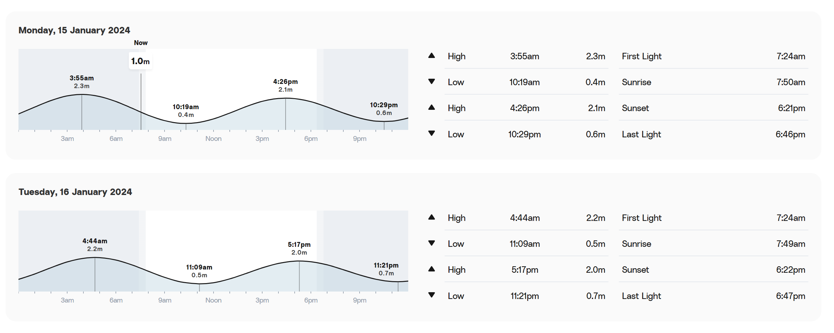Click Monday's Sunrise 7:50am row
The height and width of the screenshot is (333, 834).
click(x=713, y=82)
